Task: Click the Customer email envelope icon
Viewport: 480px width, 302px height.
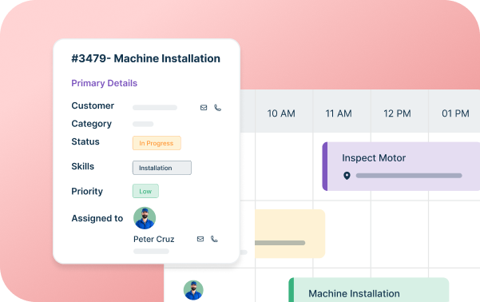Action: click(x=204, y=108)
